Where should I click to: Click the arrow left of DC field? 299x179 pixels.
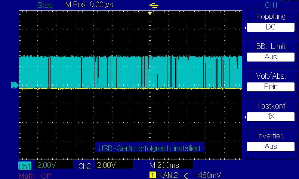(x=245, y=28)
